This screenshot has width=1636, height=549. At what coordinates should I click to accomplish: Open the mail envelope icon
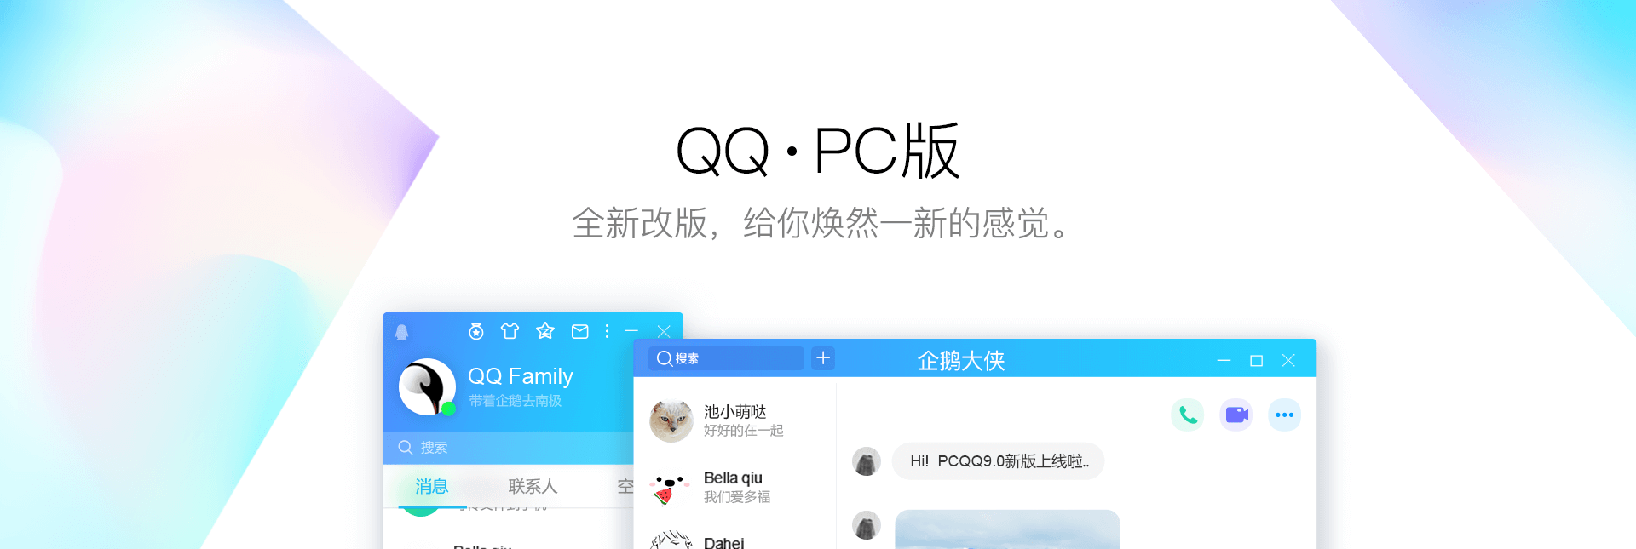[580, 331]
